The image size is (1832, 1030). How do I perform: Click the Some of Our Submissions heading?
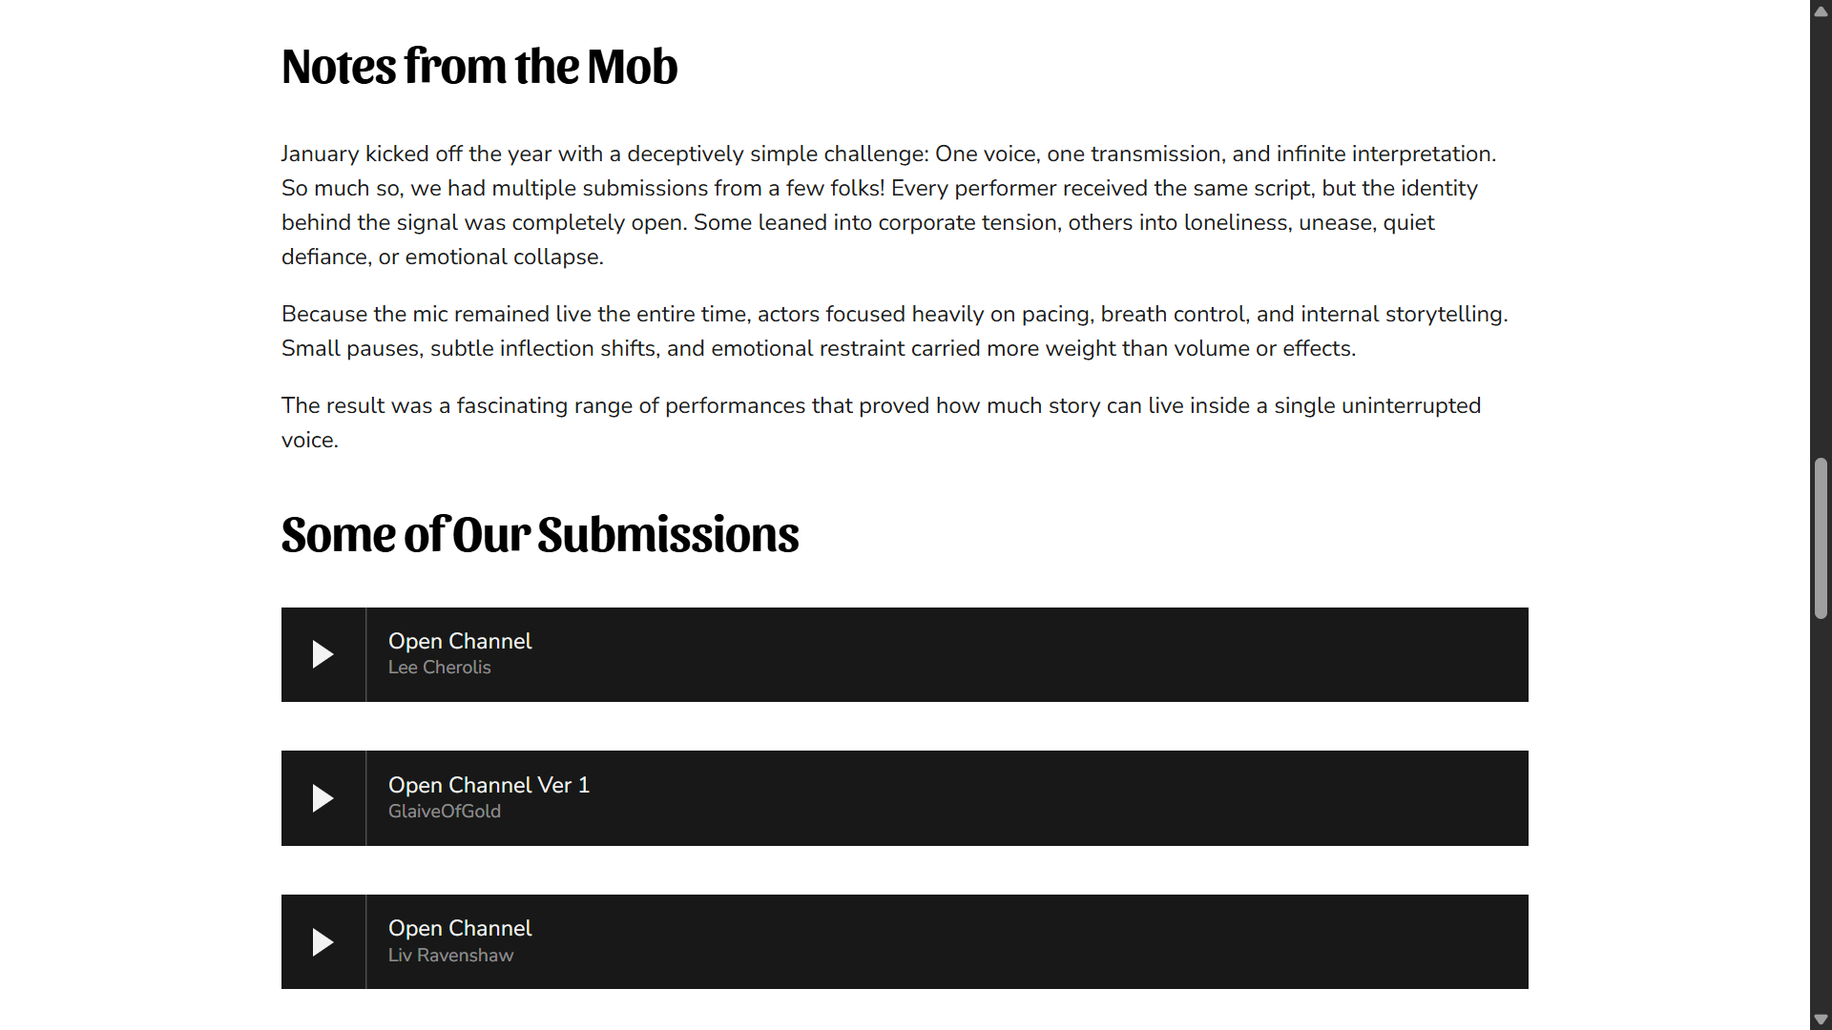point(540,534)
